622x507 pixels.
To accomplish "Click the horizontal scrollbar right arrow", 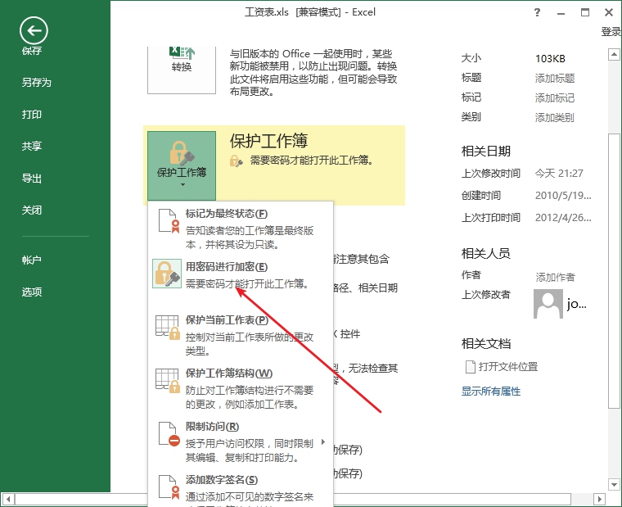I will 599,499.
